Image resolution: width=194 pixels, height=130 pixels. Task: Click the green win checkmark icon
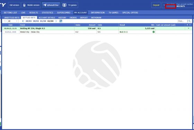(153, 32)
